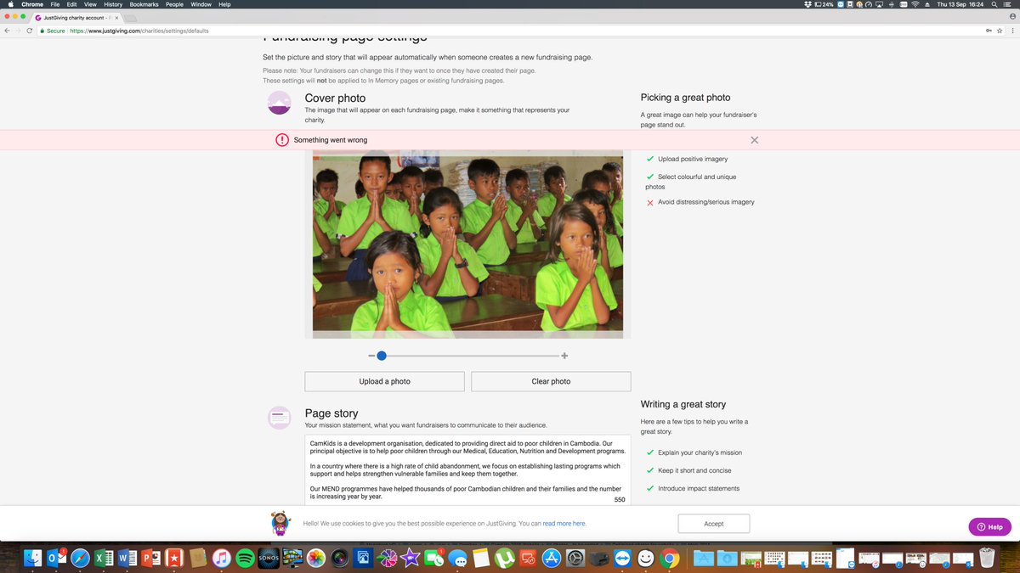Click the Page story section icon
Screen dimensions: 1020x573
click(279, 418)
